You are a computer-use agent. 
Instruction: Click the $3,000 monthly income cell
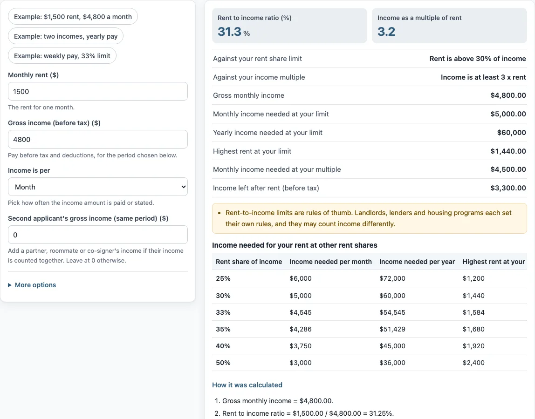(301, 363)
